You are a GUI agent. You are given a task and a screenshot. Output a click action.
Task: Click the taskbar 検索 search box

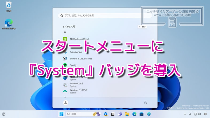point(83,114)
